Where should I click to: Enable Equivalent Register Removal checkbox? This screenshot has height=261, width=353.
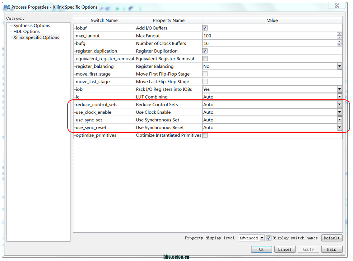[x=205, y=59]
